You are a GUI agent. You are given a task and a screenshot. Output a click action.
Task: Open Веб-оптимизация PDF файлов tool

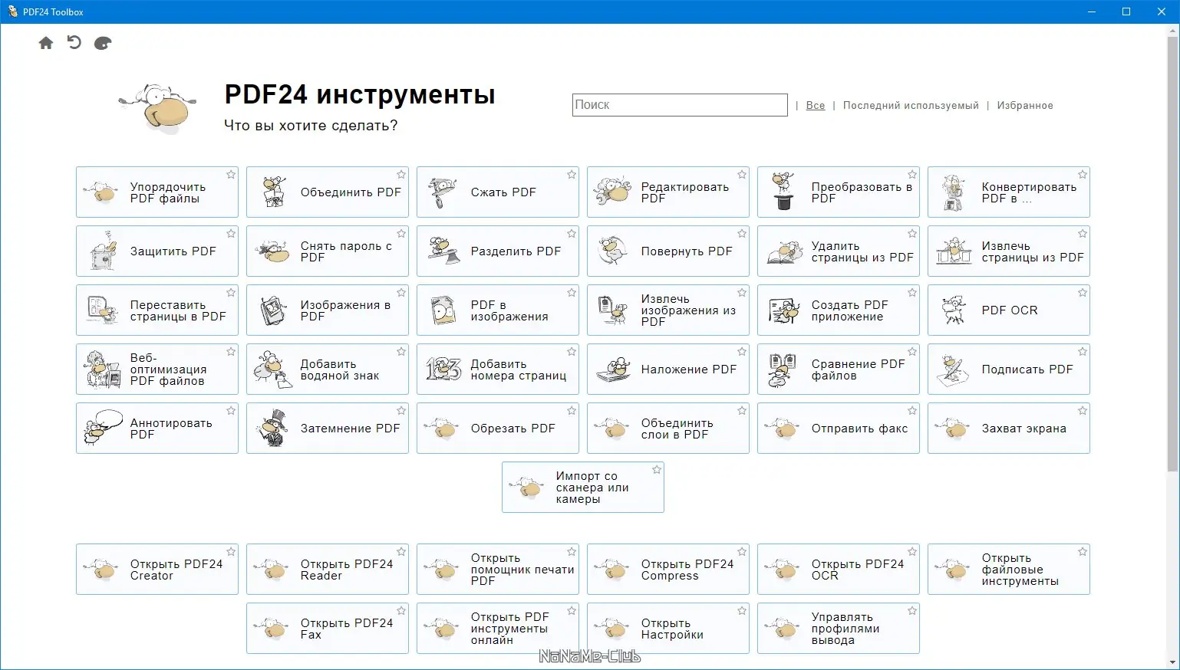pyautogui.click(x=157, y=369)
